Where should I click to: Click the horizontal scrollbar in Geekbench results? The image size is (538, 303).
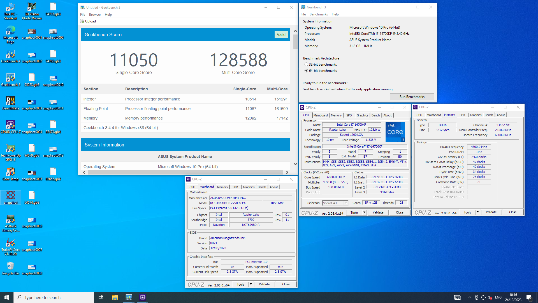click(185, 172)
